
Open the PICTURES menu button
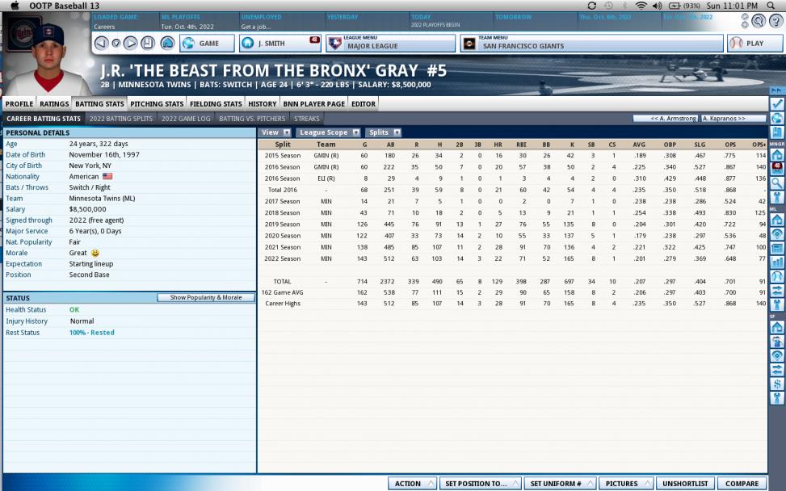click(626, 484)
